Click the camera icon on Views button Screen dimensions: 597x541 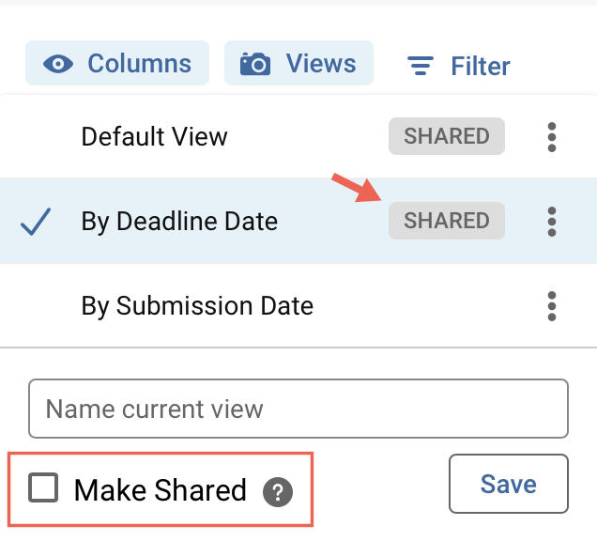pyautogui.click(x=255, y=64)
